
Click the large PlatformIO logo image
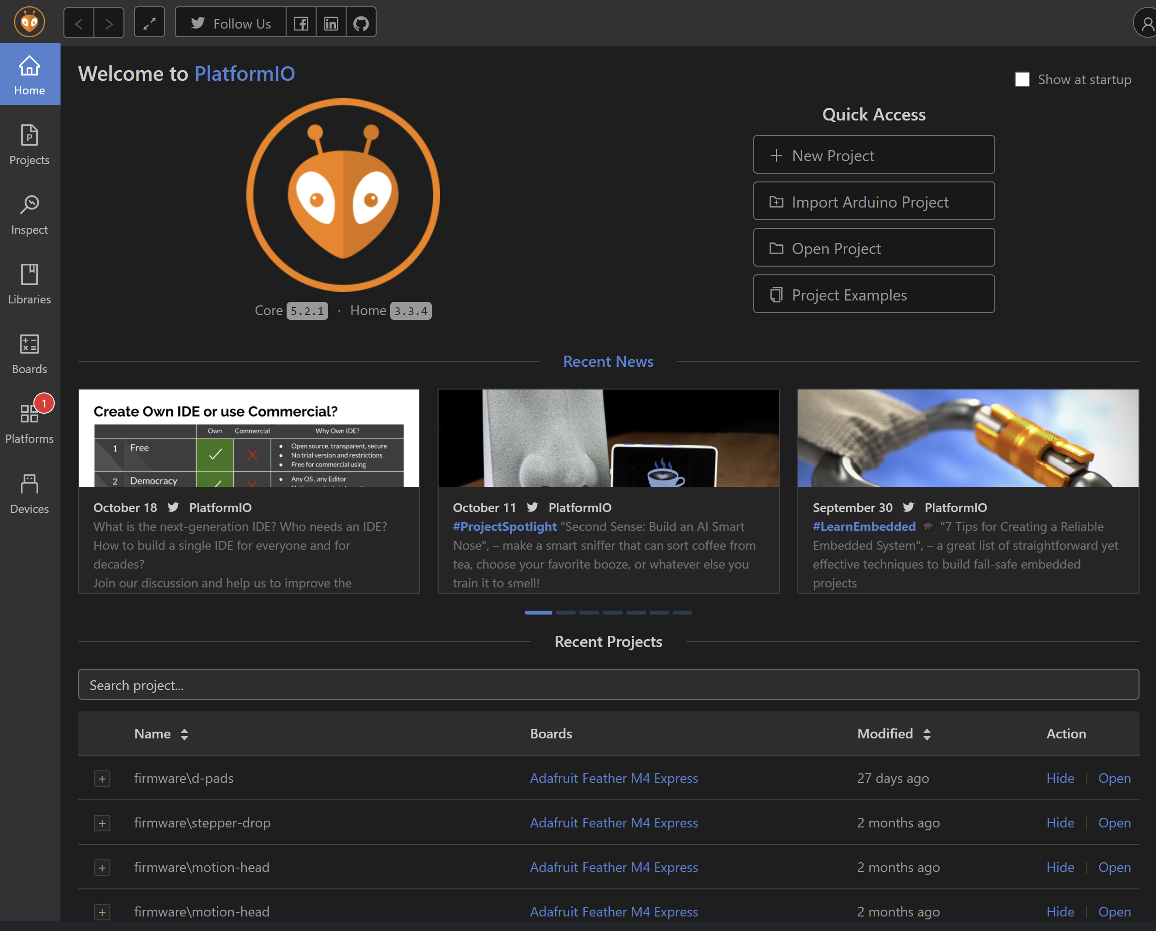[343, 195]
